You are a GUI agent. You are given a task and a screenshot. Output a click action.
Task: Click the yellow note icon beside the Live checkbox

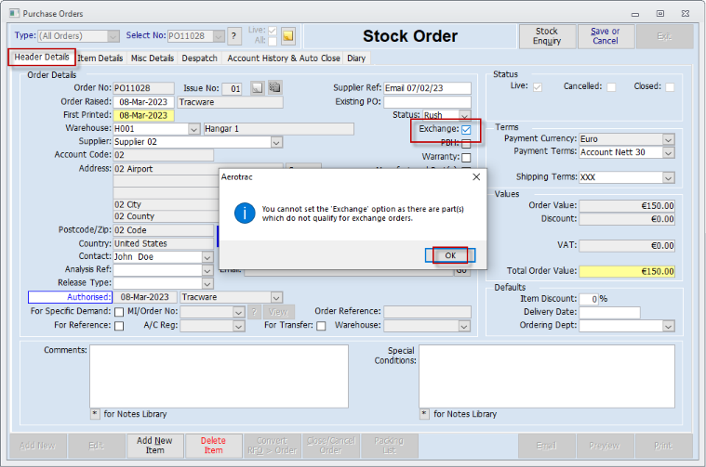pyautogui.click(x=288, y=36)
